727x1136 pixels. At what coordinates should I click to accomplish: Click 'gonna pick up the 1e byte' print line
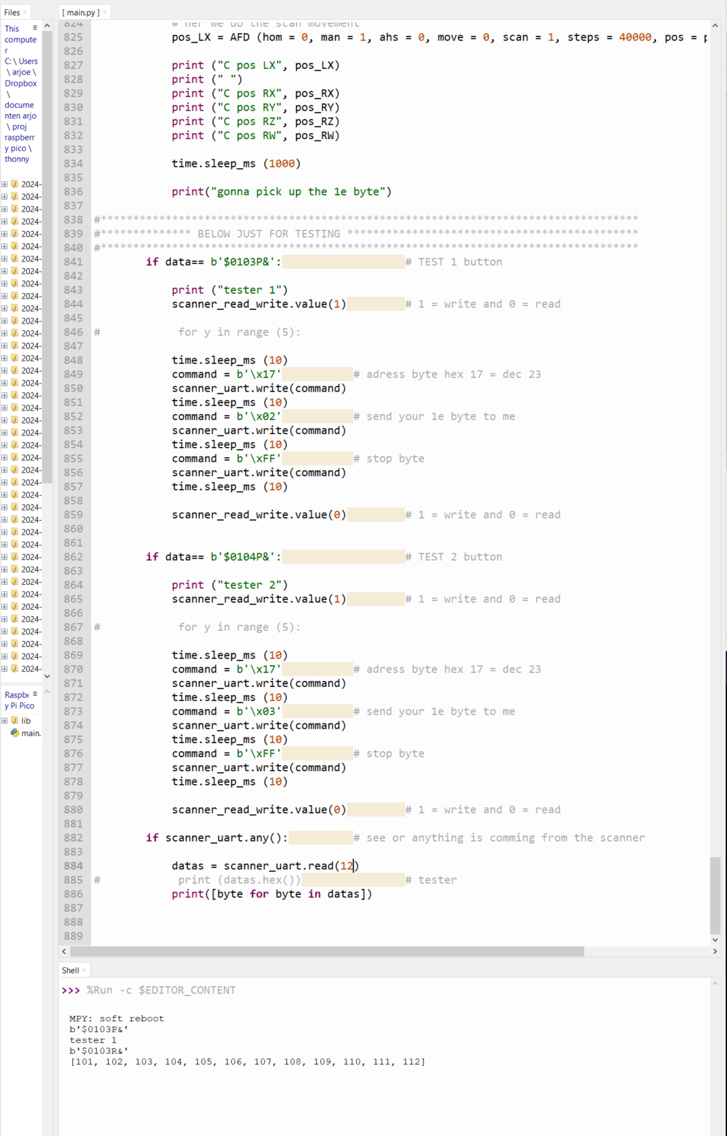pyautogui.click(x=282, y=192)
